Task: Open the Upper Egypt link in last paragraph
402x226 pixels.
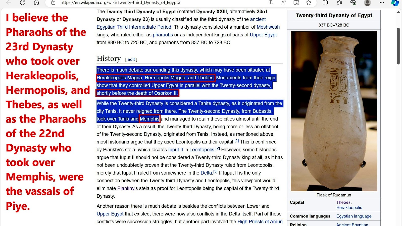Action: tap(110, 214)
